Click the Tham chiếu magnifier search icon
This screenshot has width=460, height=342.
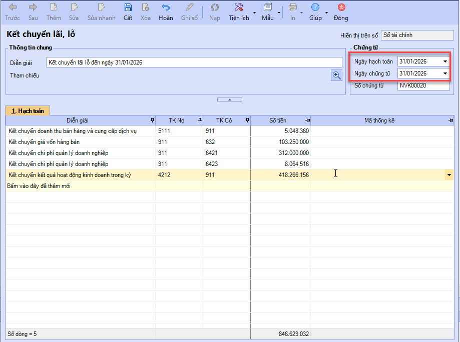(336, 75)
